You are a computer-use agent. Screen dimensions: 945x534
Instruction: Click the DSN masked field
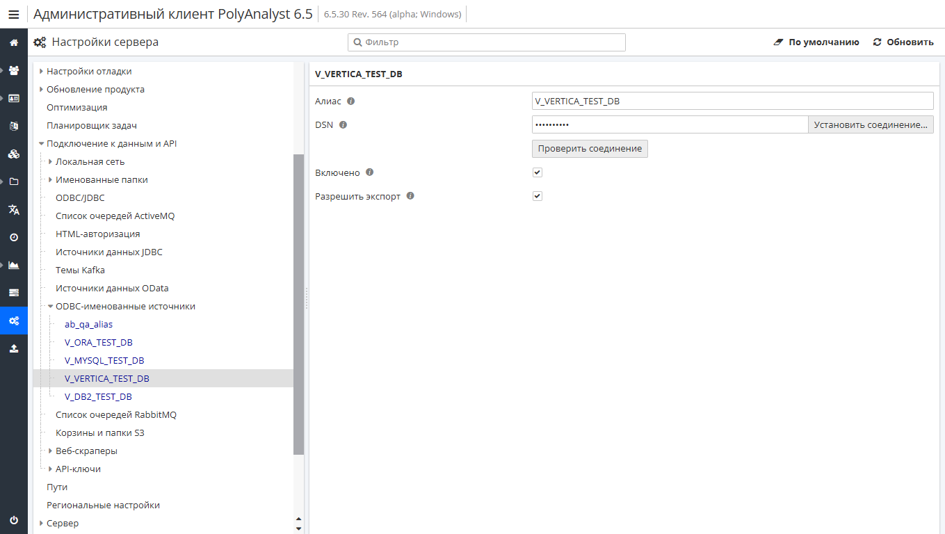click(x=670, y=124)
